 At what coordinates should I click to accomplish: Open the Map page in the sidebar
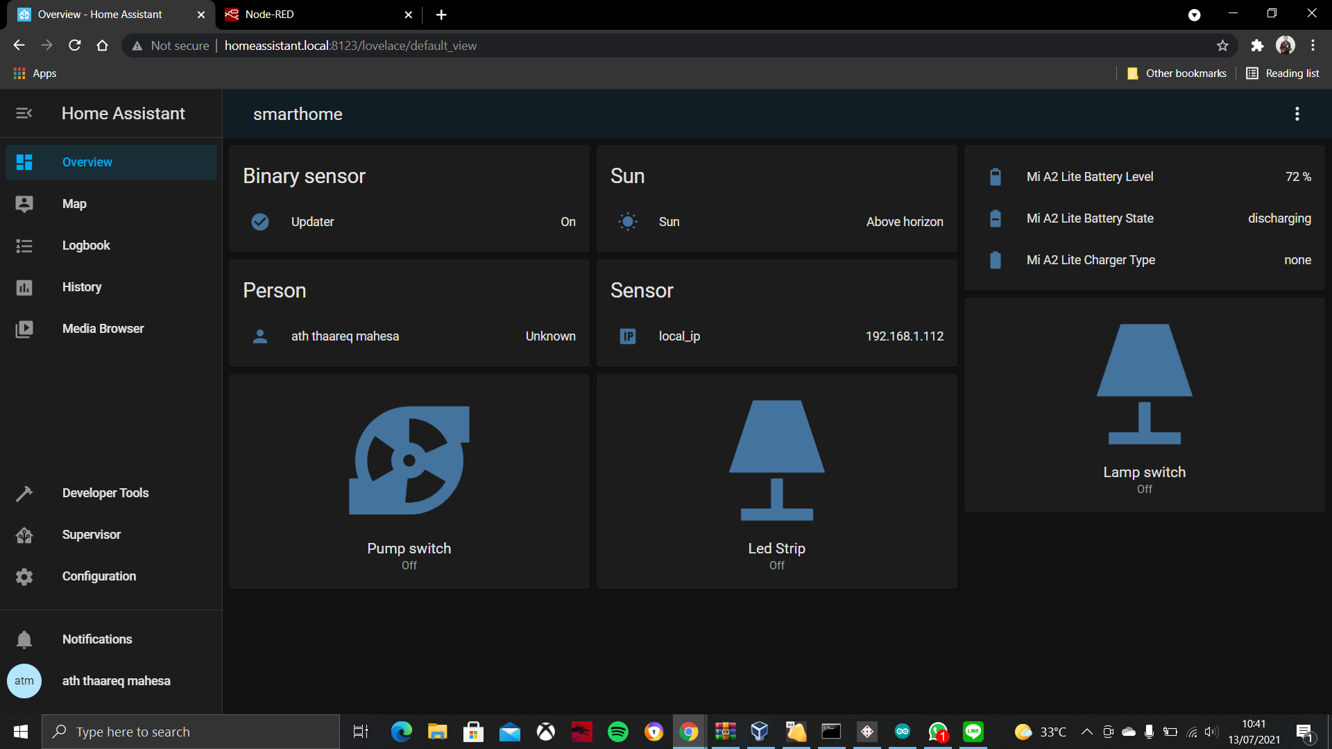[x=111, y=204]
